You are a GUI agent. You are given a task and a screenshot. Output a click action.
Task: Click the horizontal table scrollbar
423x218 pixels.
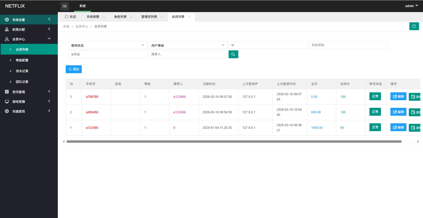pos(234,142)
